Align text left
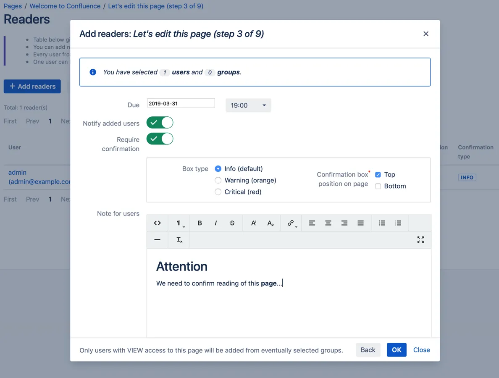 point(312,223)
